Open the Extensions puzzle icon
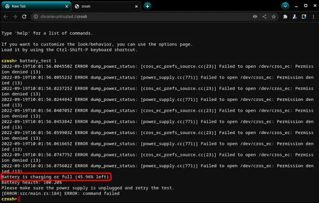Viewport: 319px width, 203px height. pyautogui.click(x=285, y=17)
